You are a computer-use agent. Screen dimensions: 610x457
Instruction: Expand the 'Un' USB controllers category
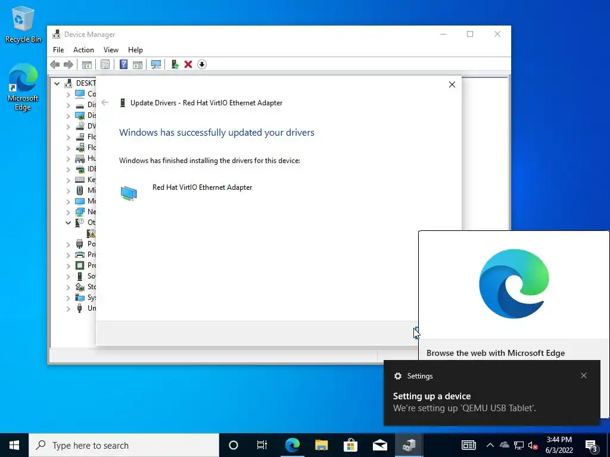[68, 309]
